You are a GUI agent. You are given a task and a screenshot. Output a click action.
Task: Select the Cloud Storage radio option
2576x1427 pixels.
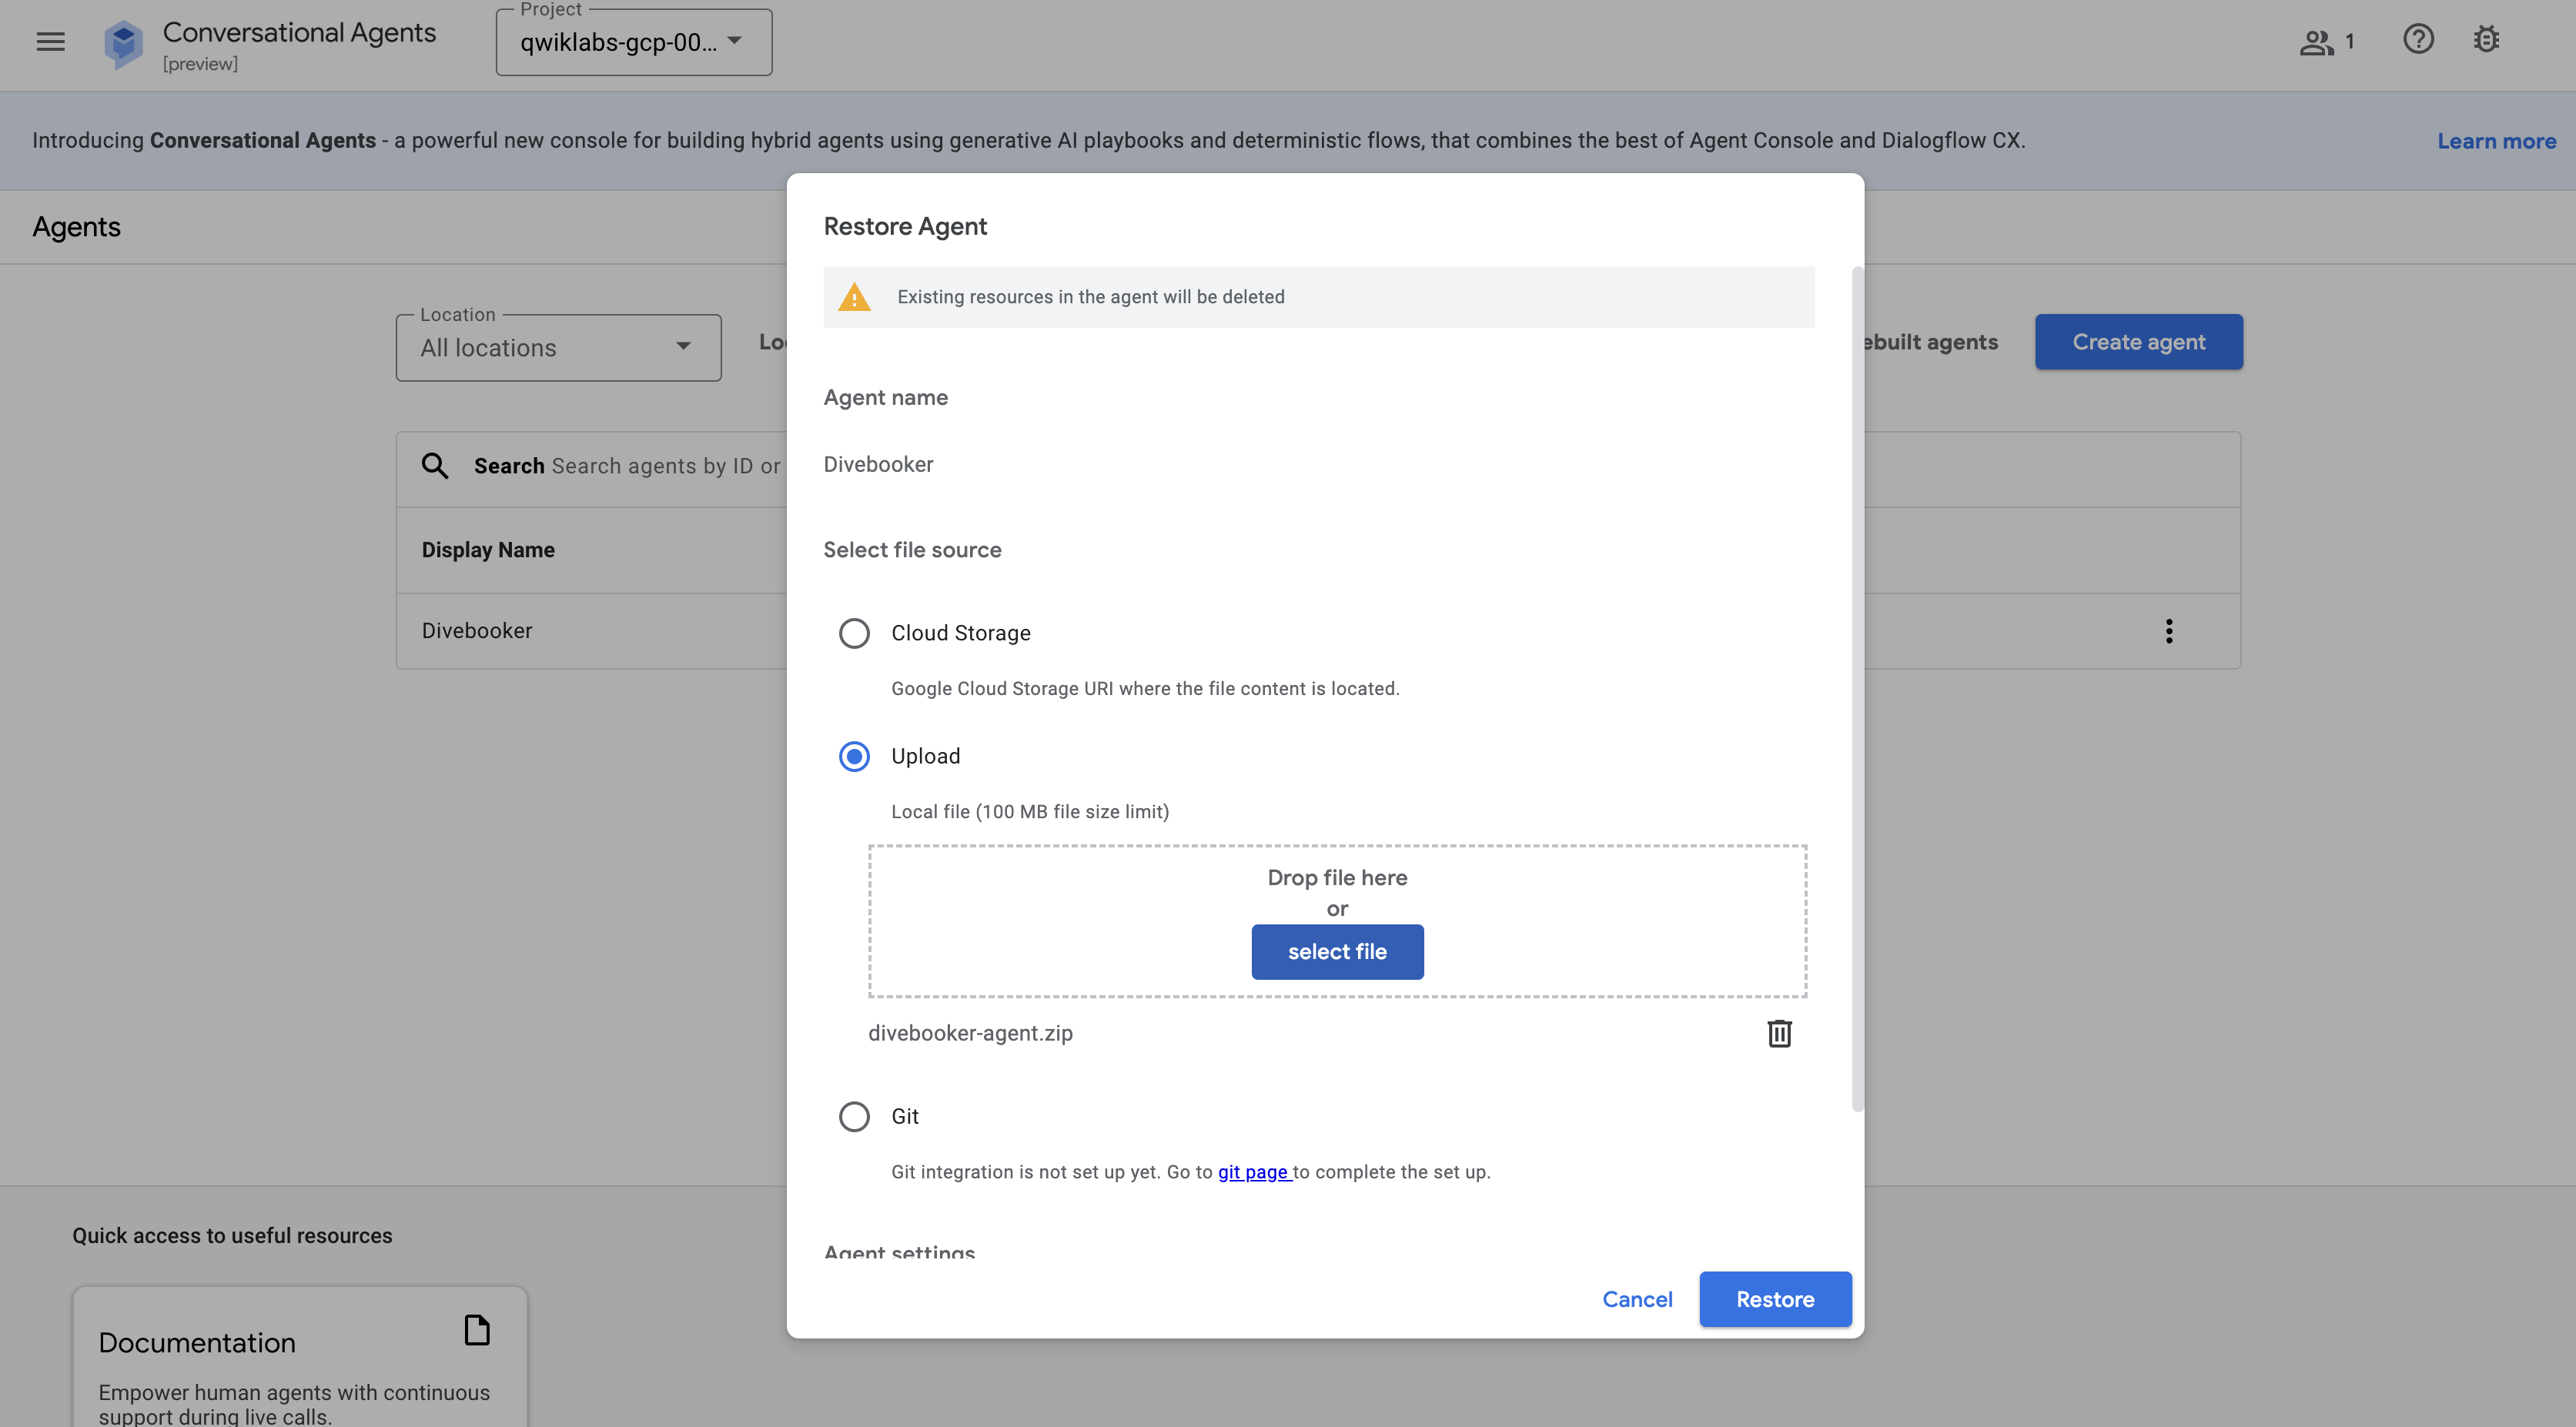pos(854,633)
